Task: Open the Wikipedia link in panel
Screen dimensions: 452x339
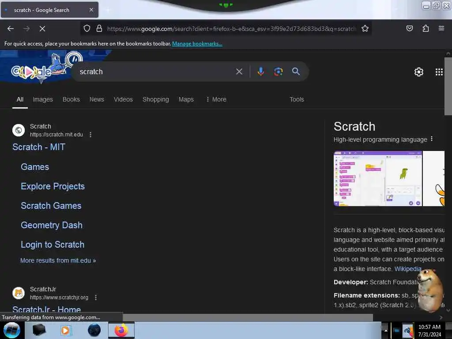Action: [x=407, y=269]
